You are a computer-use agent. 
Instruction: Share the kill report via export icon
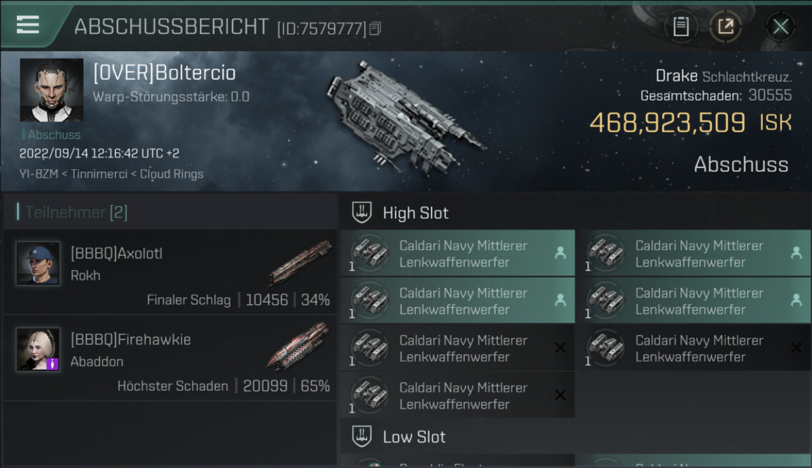pyautogui.click(x=726, y=27)
